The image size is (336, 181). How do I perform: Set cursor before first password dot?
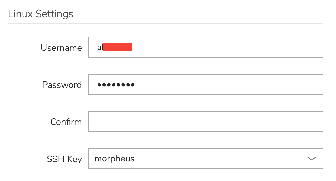tap(97, 85)
